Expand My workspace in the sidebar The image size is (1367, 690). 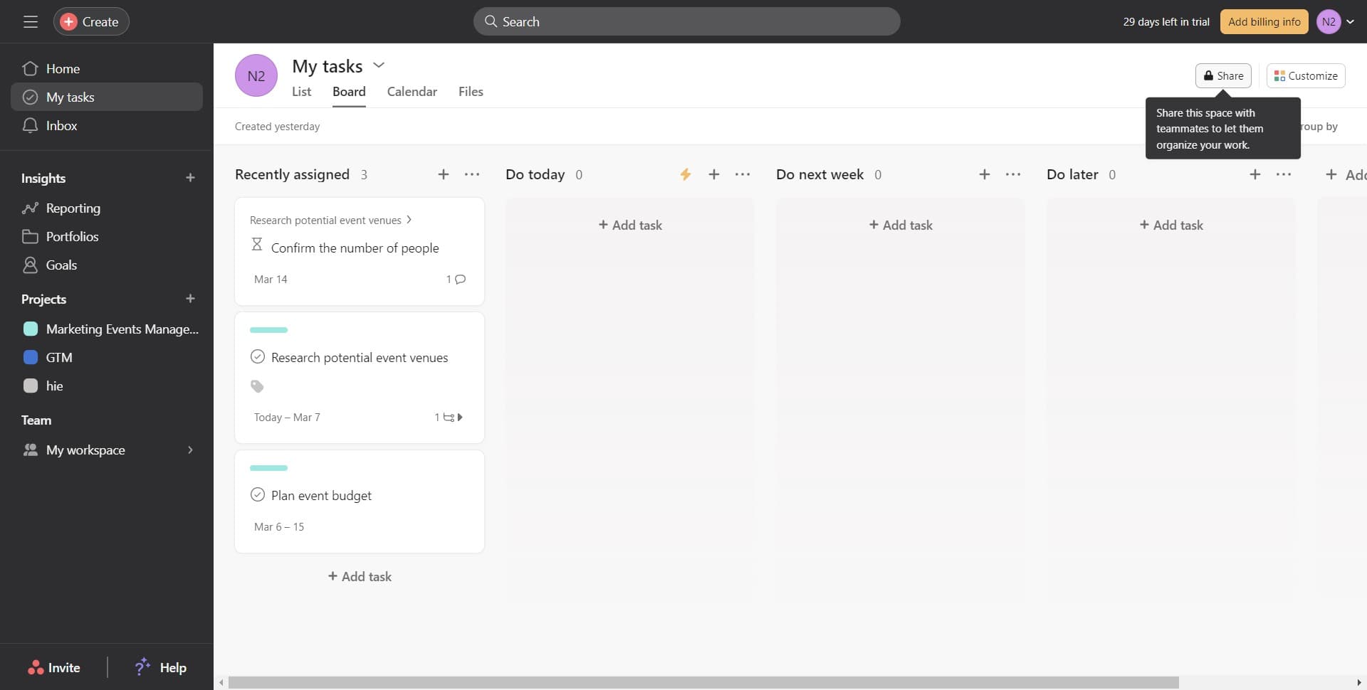[189, 450]
